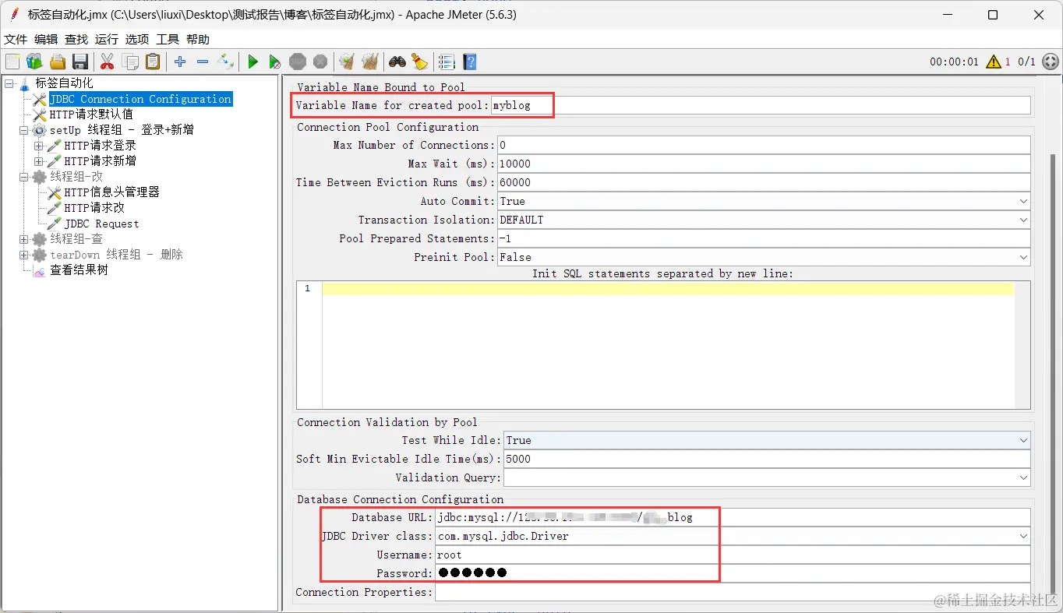The height and width of the screenshot is (613, 1063).
Task: Click the Max Number of Connections field
Action: click(764, 145)
